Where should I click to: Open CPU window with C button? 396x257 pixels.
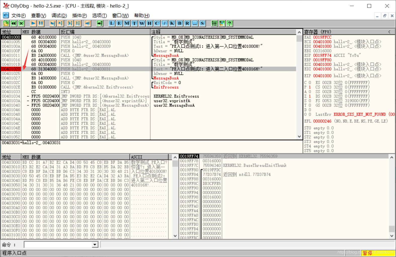tap(157, 23)
